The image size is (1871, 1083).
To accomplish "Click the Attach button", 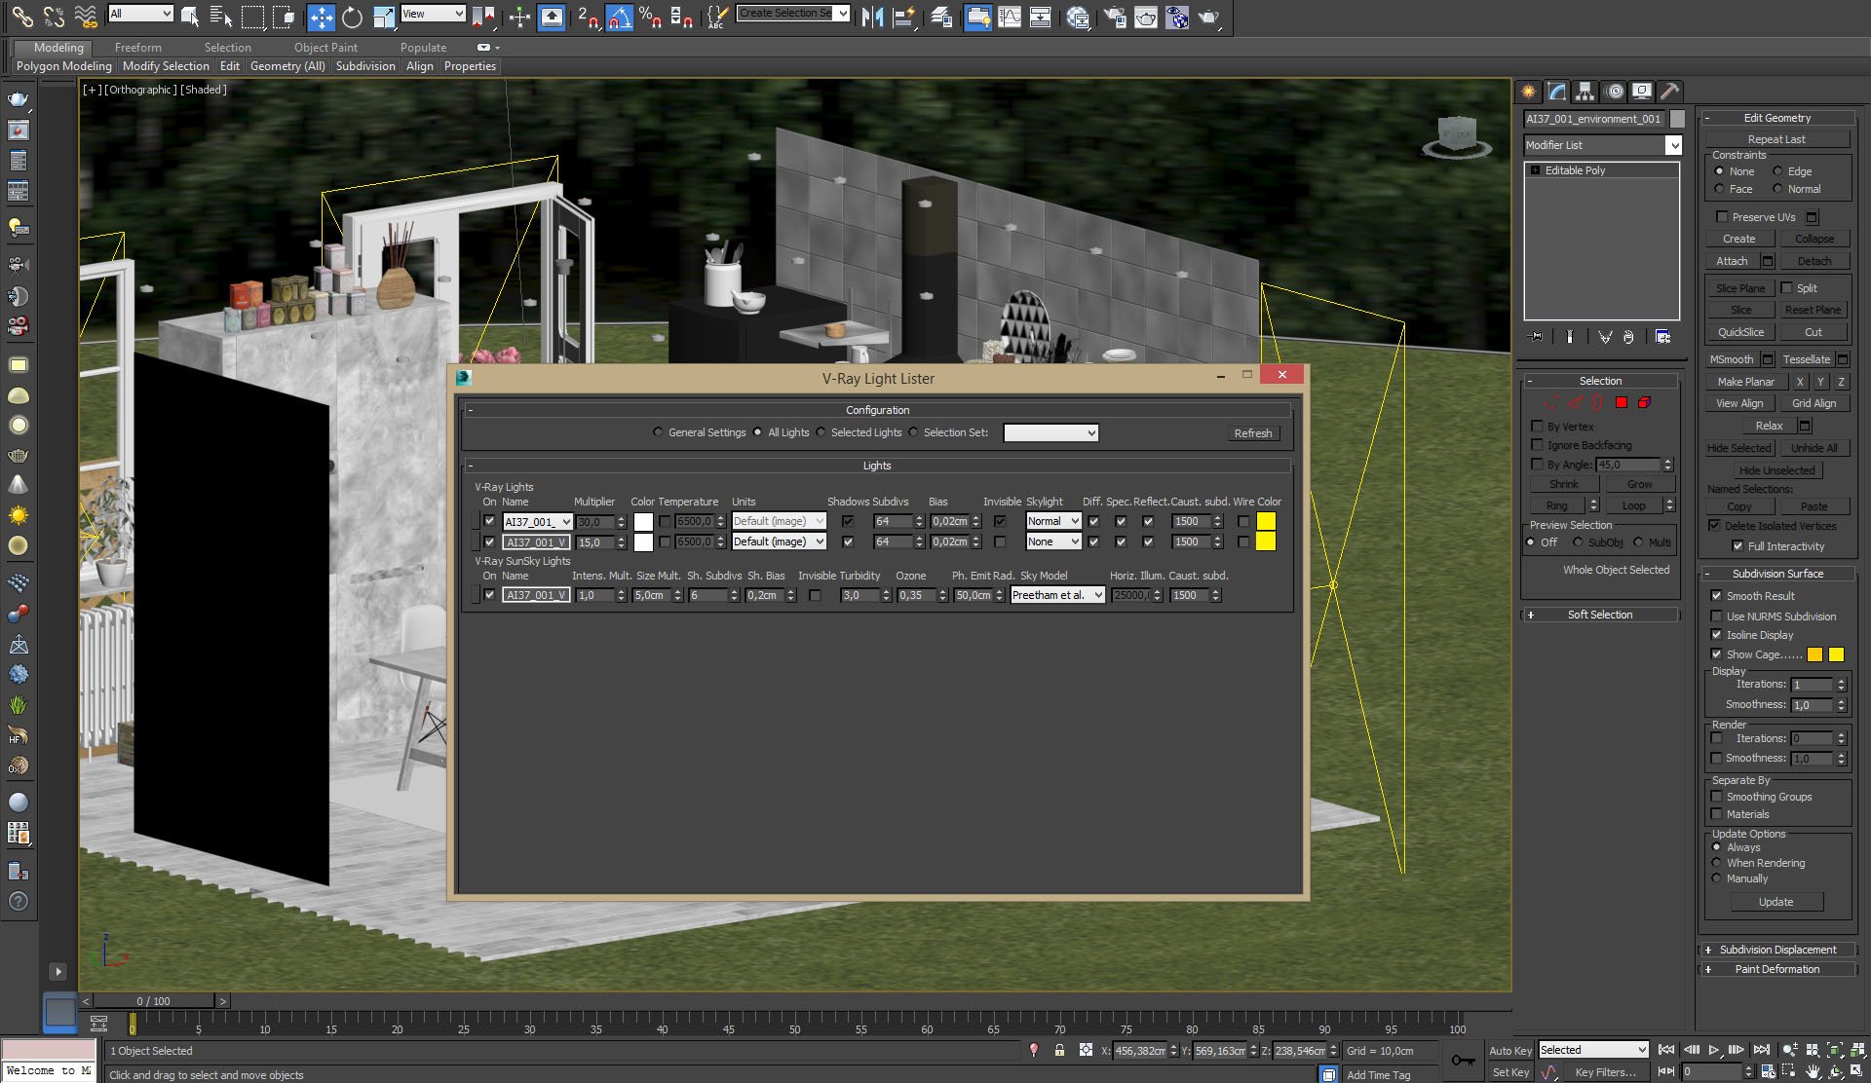I will (x=1732, y=261).
